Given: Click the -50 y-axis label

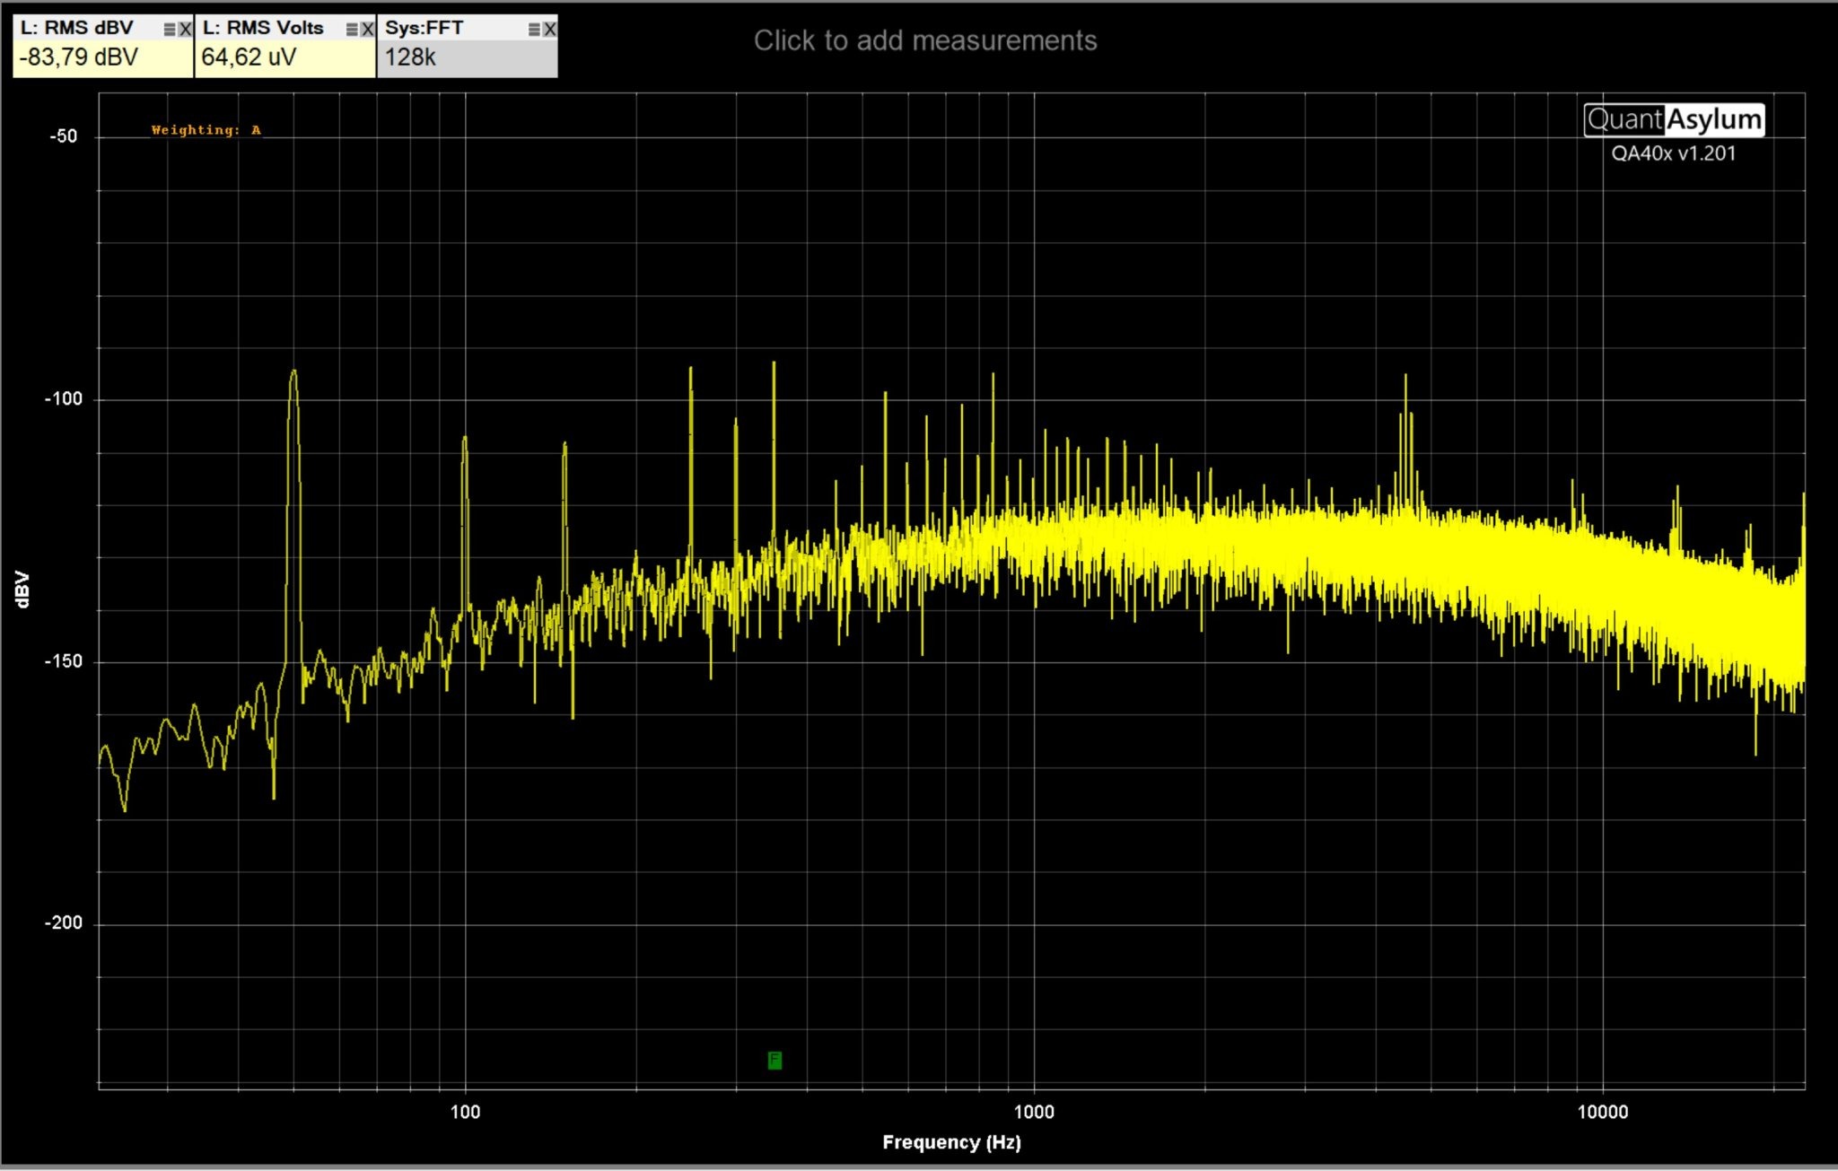Looking at the screenshot, I should (x=64, y=136).
